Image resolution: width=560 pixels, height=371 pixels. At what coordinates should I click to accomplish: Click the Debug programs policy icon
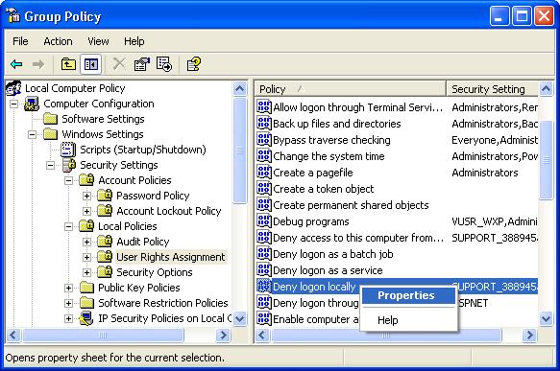264,221
